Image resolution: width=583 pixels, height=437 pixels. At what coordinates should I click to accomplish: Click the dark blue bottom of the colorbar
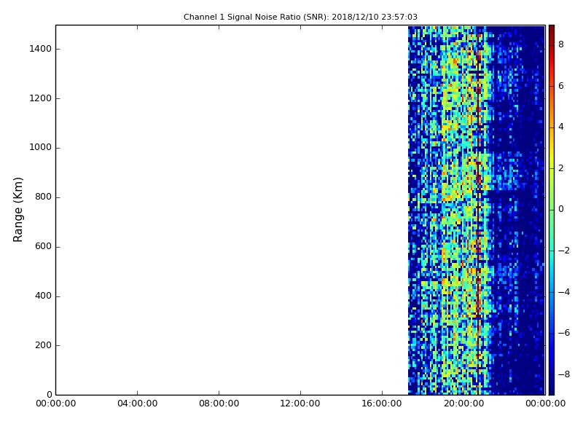(x=551, y=391)
